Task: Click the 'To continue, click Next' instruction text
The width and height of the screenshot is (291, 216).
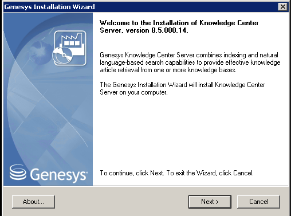Action: [176, 173]
